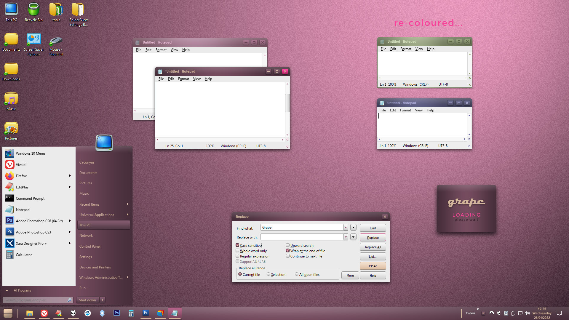Launch Xara Designer Pro from the start menu

(31, 244)
